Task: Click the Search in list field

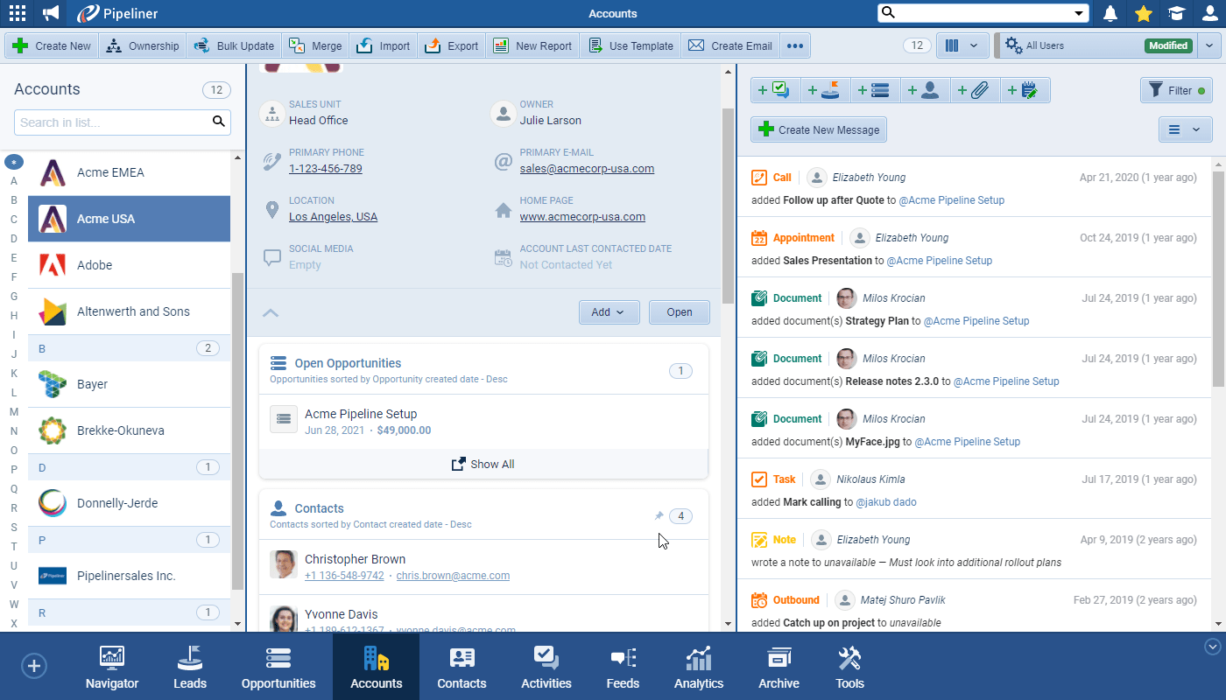Action: pyautogui.click(x=112, y=122)
